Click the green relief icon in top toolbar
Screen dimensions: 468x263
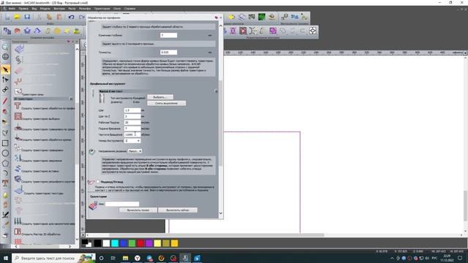pos(262,17)
